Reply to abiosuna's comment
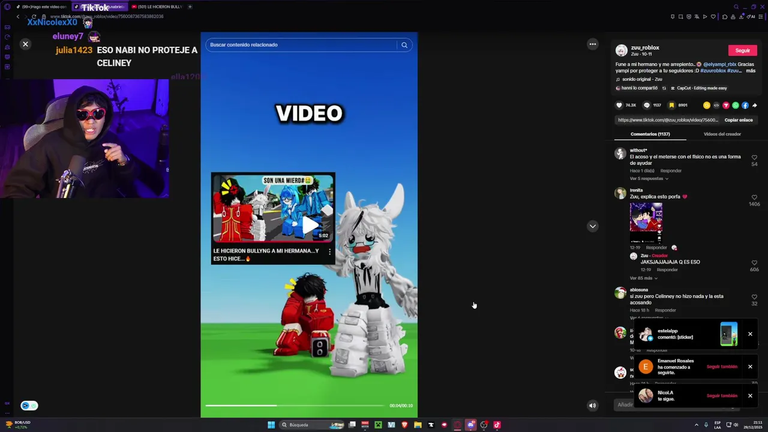 point(665,310)
